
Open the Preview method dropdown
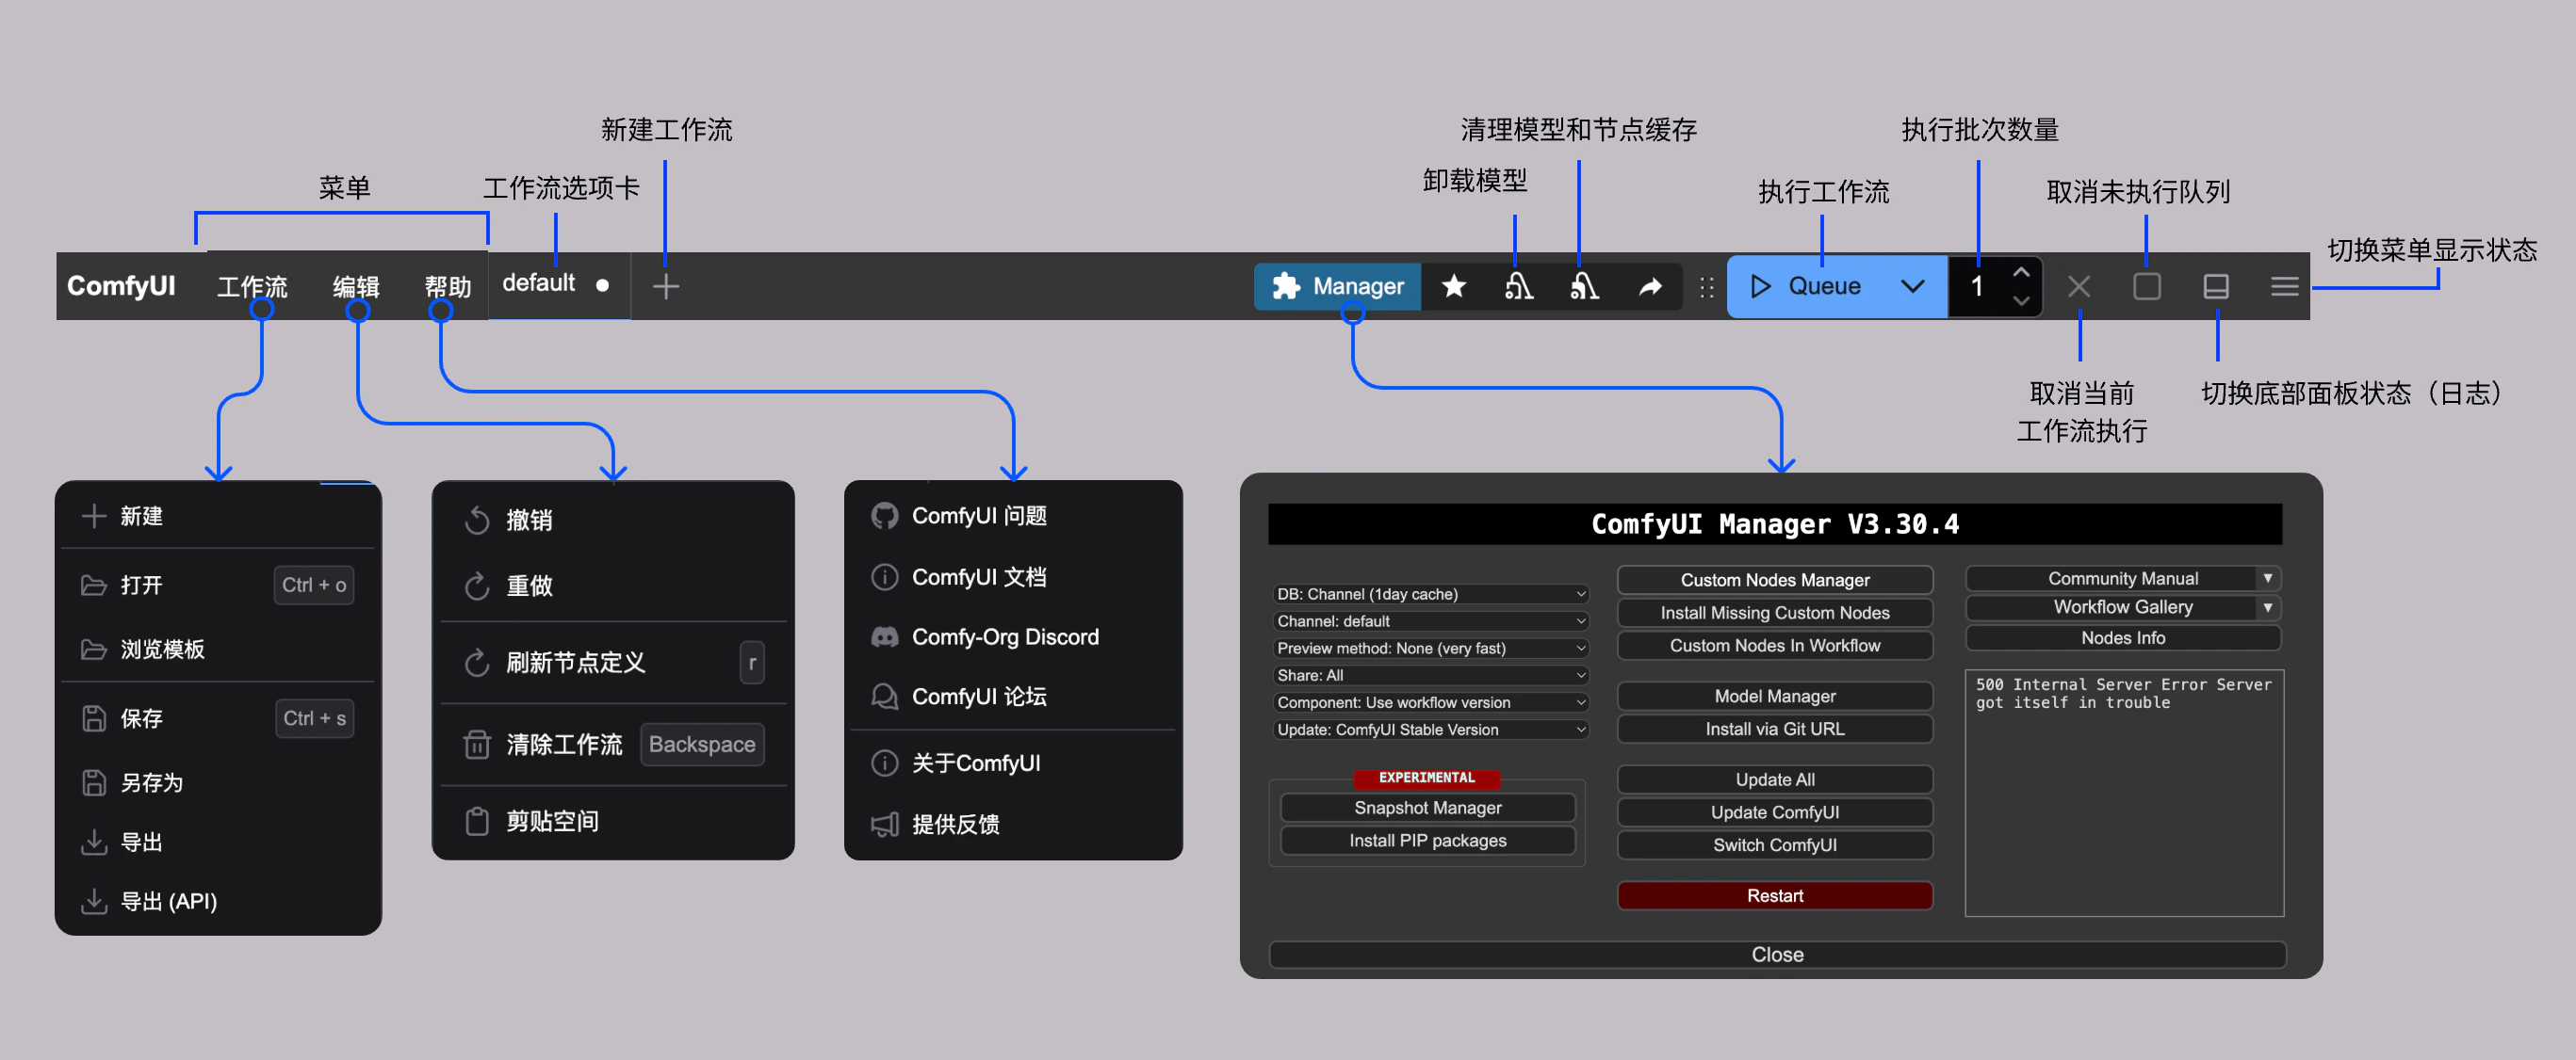click(x=1430, y=649)
